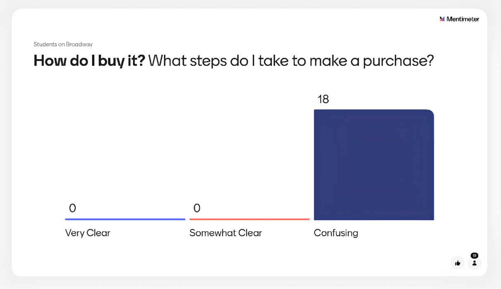Viewport: 501px width, 289px height.
Task: Click the bold How do I buy it? heading
Action: click(89, 61)
